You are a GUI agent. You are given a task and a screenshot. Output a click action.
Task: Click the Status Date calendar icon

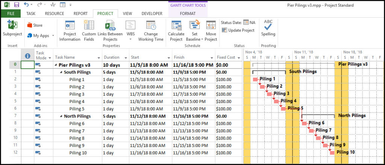[246, 22]
